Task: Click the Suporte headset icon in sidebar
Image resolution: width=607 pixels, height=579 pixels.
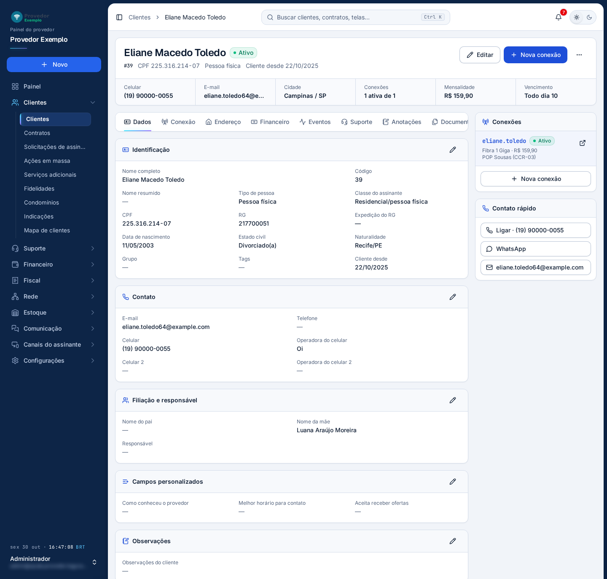Action: (x=15, y=248)
